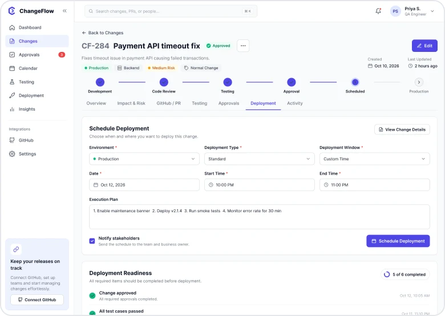Click the Normal Change tag
Image resolution: width=445 pixels, height=316 pixels.
coord(201,68)
